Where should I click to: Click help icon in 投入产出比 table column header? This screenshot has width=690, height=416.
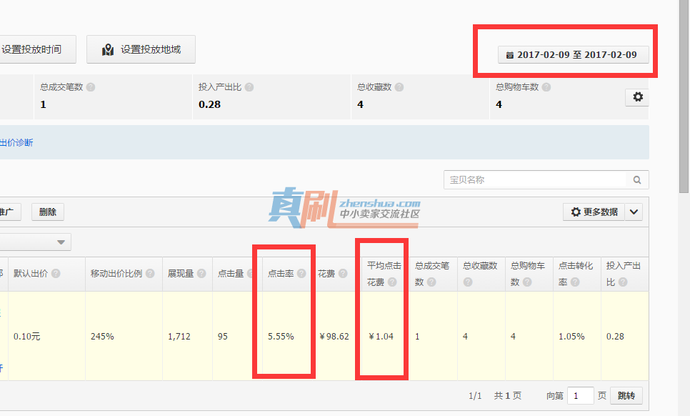click(x=623, y=282)
